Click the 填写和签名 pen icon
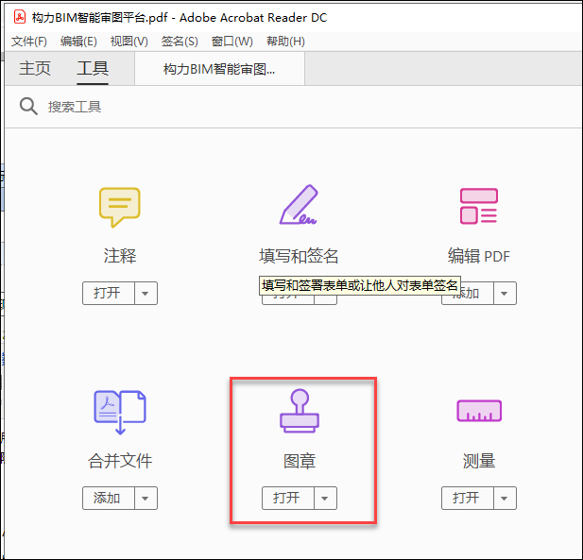Screen dimensions: 583x560 (299, 205)
